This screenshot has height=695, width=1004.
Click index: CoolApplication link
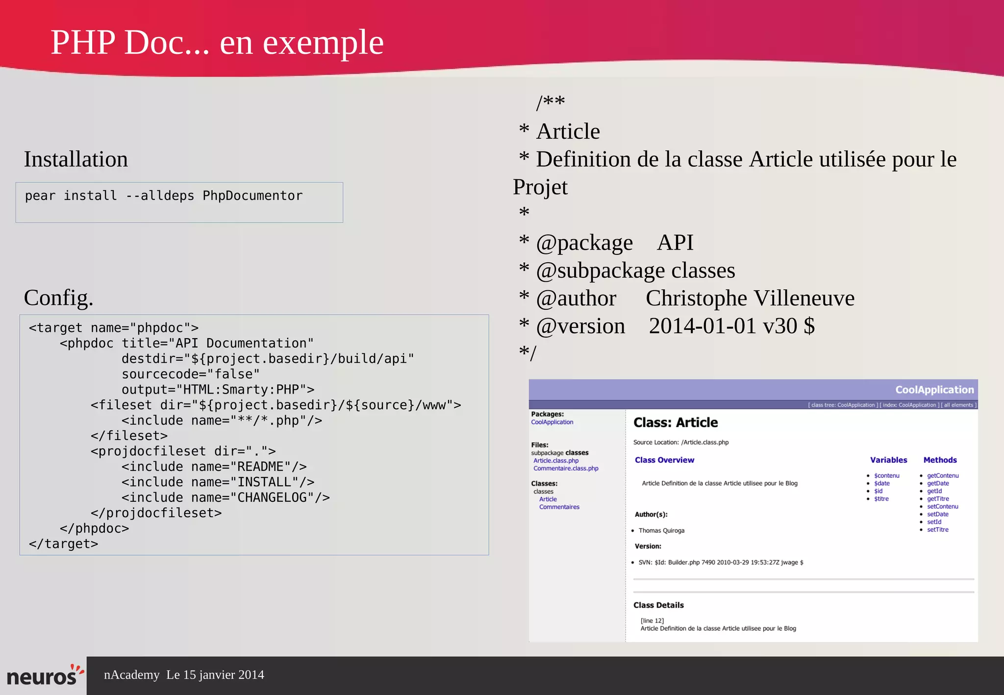pos(909,405)
